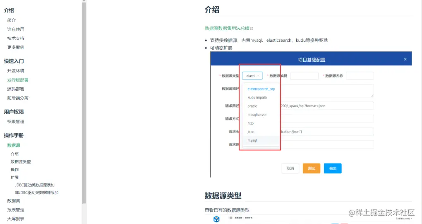The width and height of the screenshot is (422, 224).
Task: Open the 大屏报表 sidebar page
Action: (x=16, y=219)
